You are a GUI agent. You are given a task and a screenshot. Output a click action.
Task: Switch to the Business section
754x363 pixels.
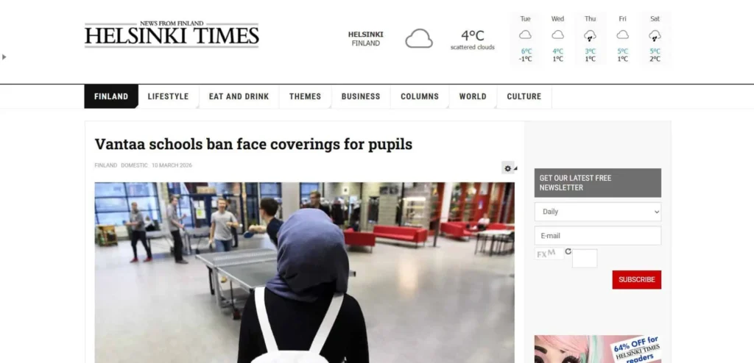(x=361, y=96)
